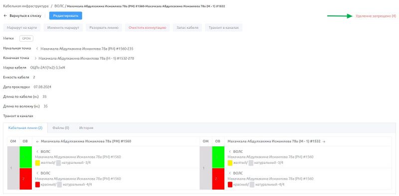Click left chevron next to Начальная точка value
The height and width of the screenshot is (196, 399).
point(37,49)
